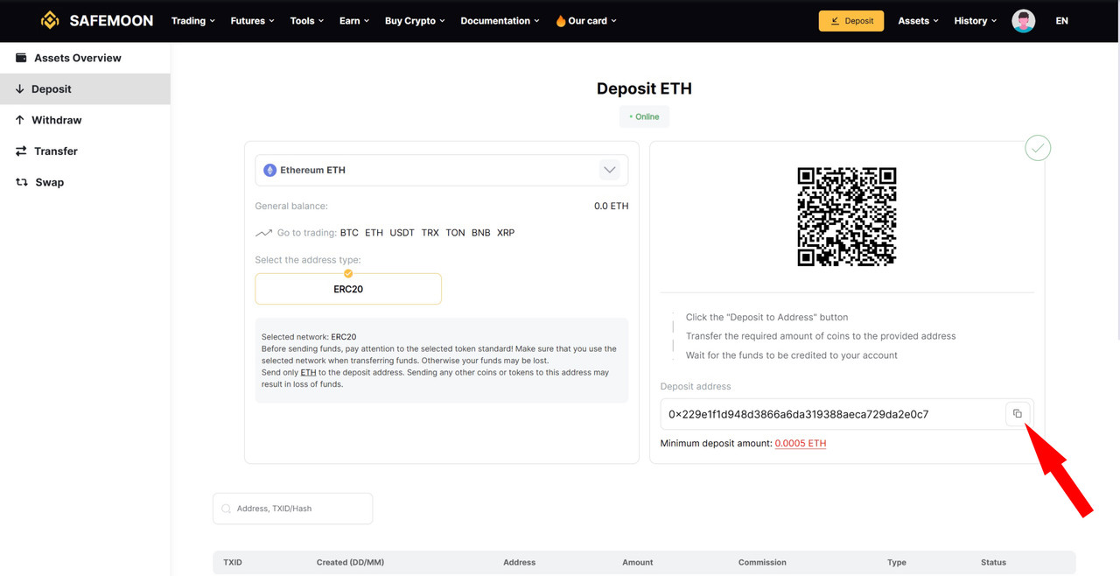Screen dimensions: 1120x576
Task: Click the Address, TXID/Hash search field
Action: tap(293, 509)
